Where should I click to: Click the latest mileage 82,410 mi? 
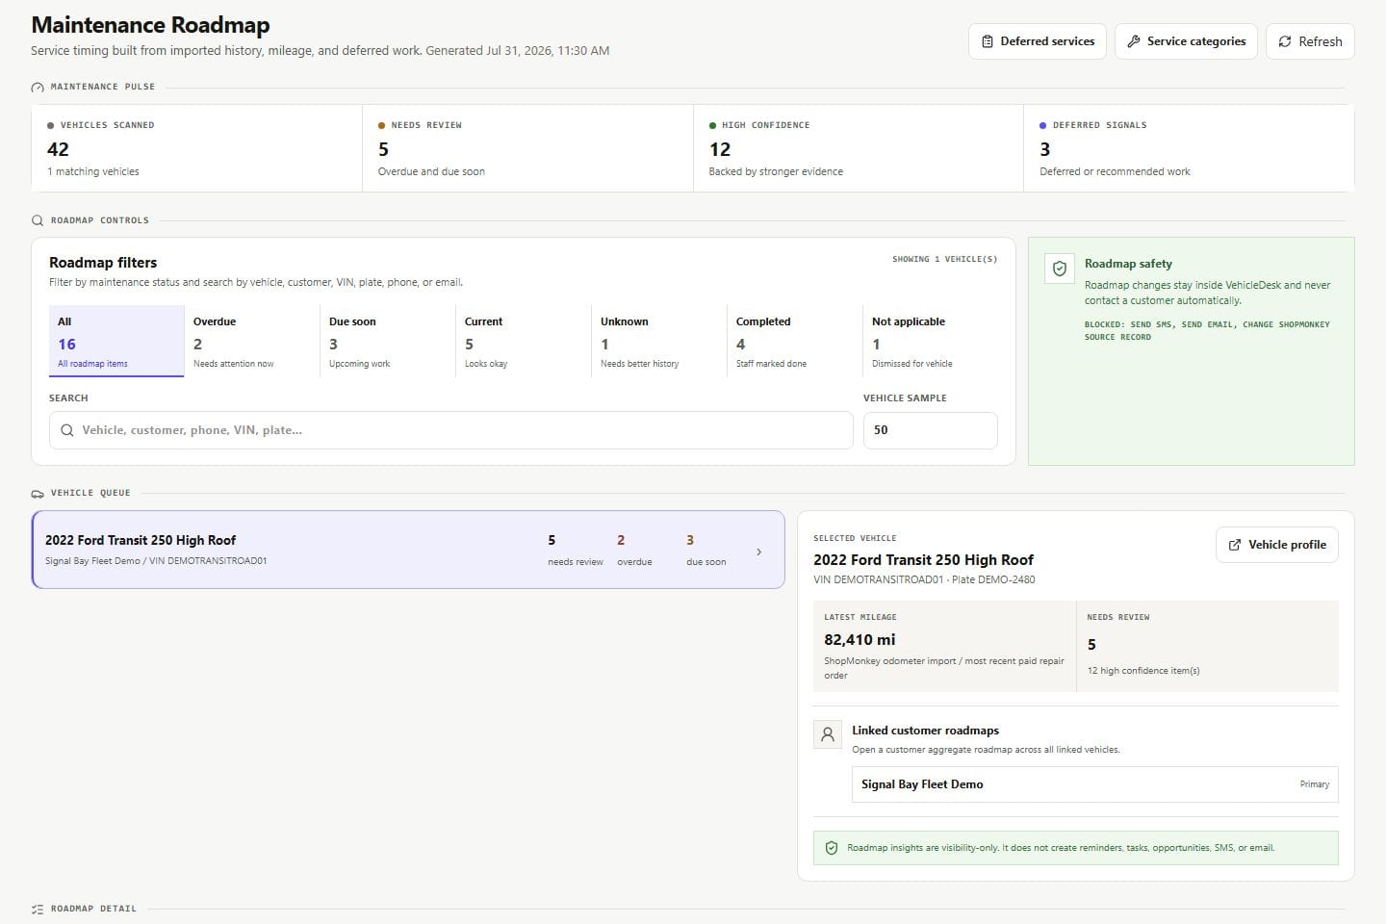pyautogui.click(x=860, y=640)
